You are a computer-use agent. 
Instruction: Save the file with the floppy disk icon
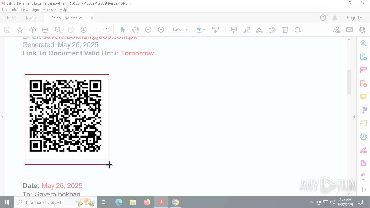click(7, 30)
